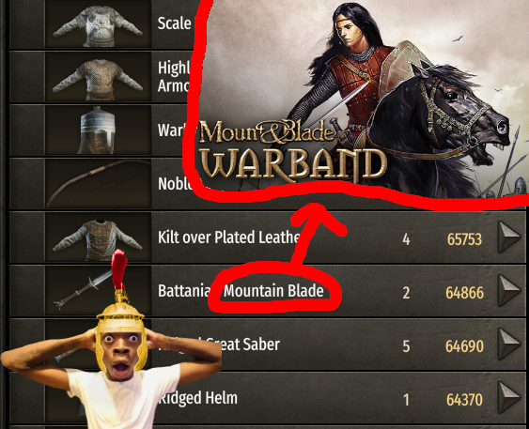Image resolution: width=529 pixels, height=429 pixels.
Task: Click the transfer arrow on Ridged Helm row
Action: 509,398
